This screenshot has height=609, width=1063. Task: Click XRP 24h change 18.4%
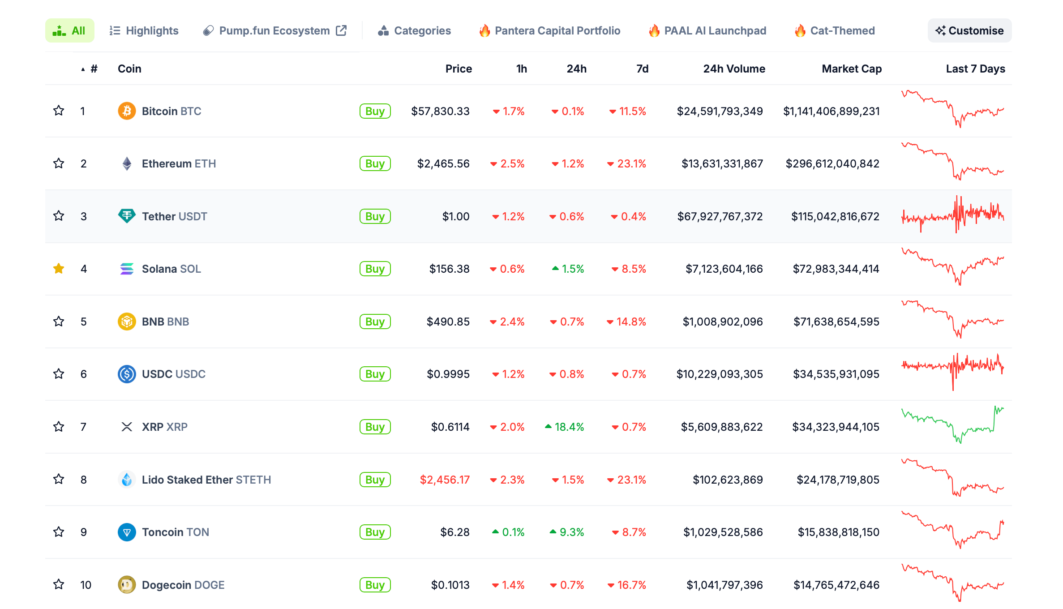[565, 427]
